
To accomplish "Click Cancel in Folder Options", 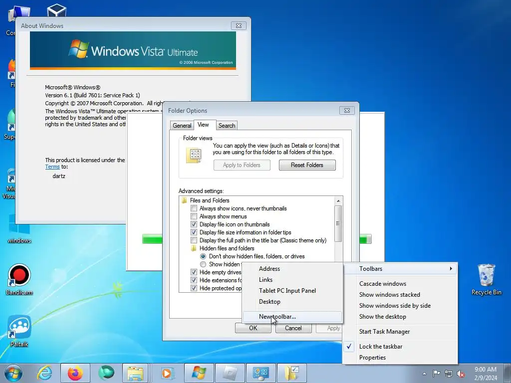I will 293,328.
